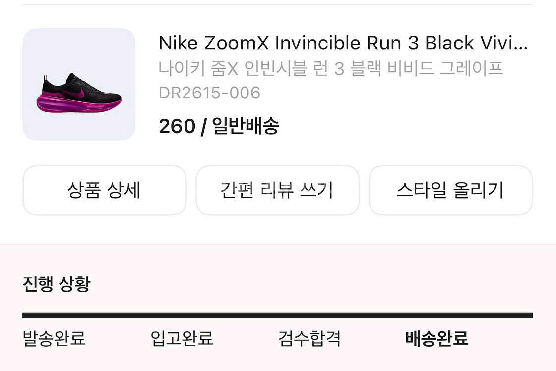
Task: Select the 발송완료 status step
Action: coord(54,339)
